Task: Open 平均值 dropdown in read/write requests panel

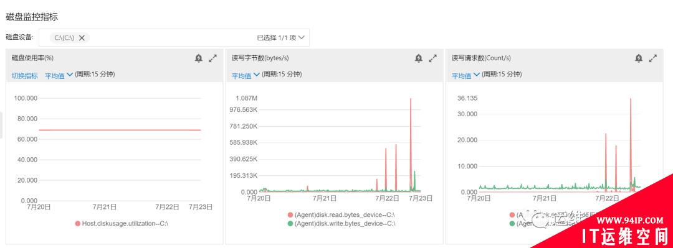Action: click(x=465, y=75)
